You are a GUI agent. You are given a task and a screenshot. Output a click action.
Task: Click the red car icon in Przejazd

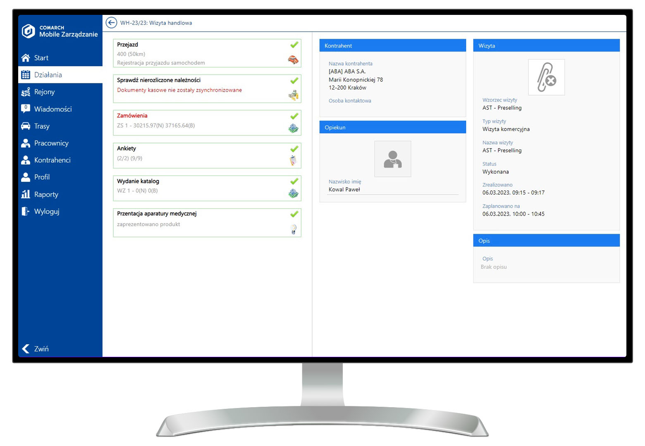pos(293,60)
